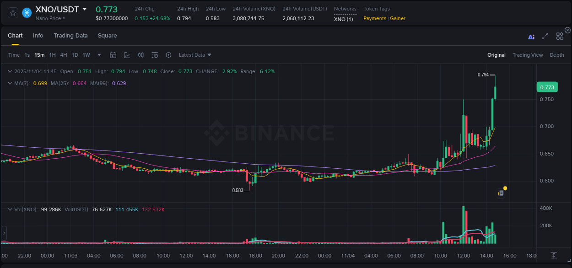Click the Gainer token tag

tap(397, 18)
